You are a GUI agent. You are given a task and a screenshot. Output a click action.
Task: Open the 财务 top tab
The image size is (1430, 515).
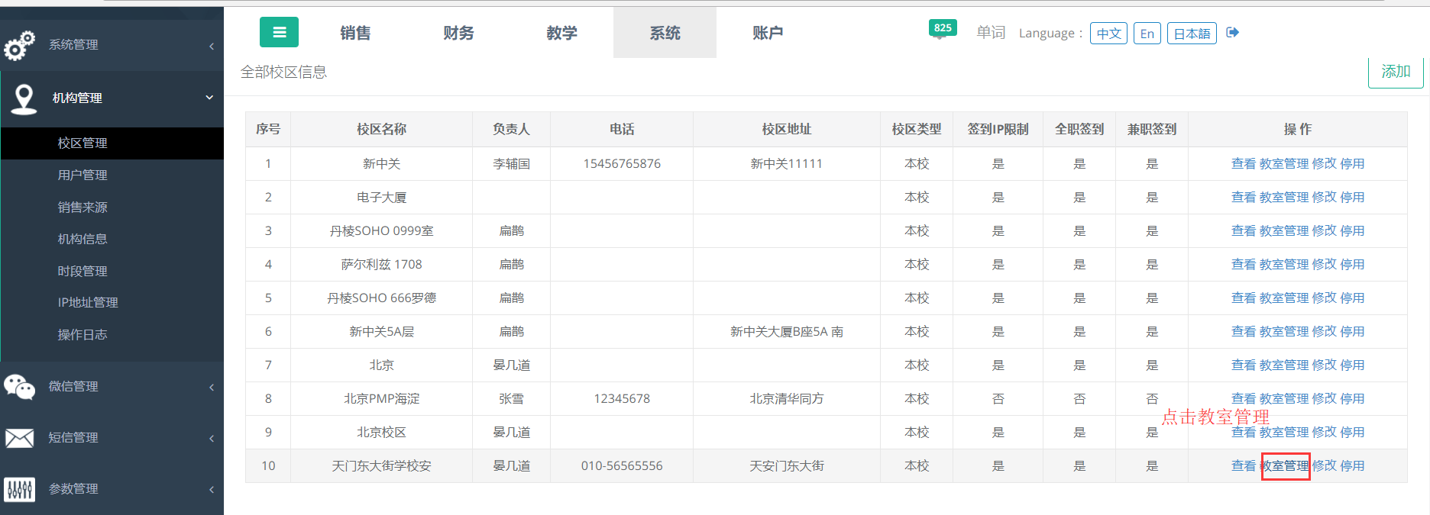tap(458, 33)
